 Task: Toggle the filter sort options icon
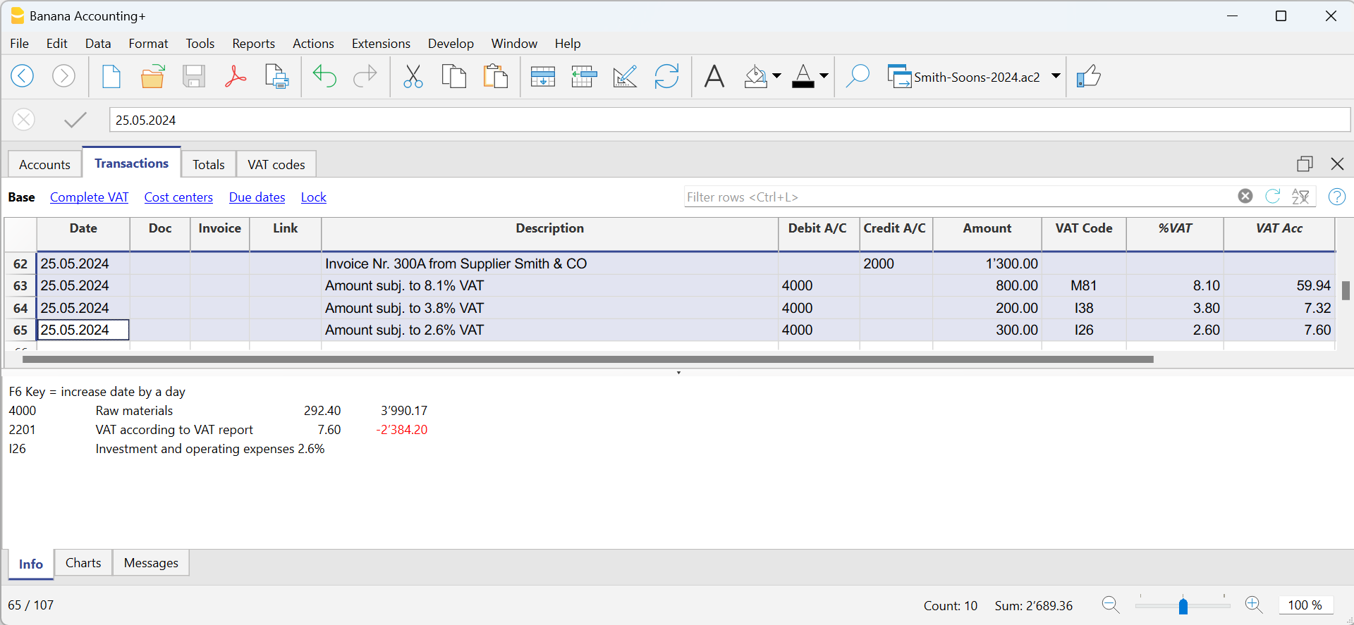coord(1300,197)
